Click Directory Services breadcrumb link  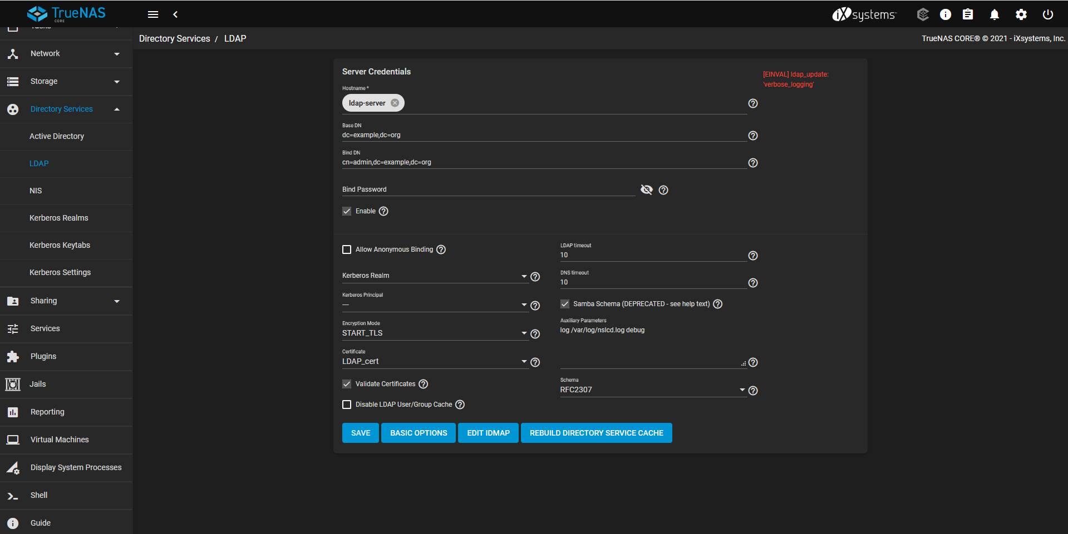click(x=175, y=39)
